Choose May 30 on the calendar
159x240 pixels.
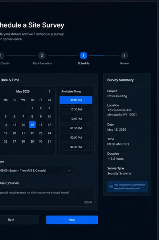pyautogui.click(x=41, y=142)
